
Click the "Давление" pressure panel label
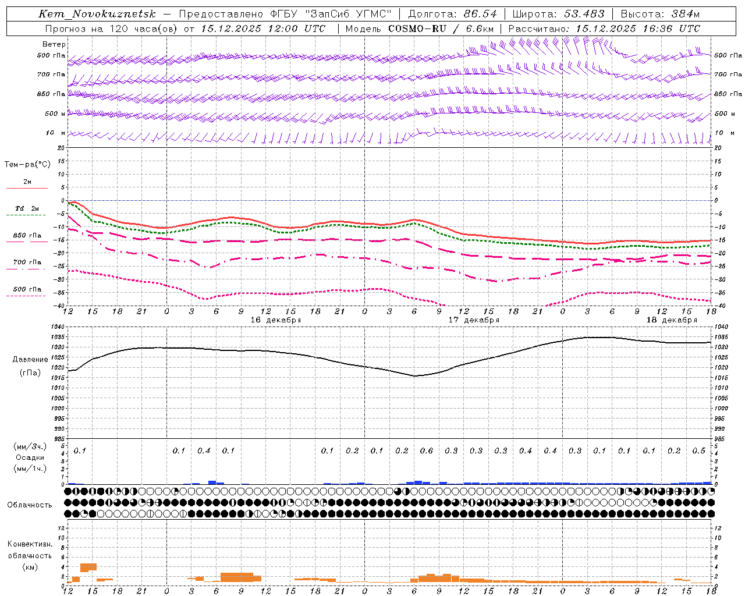(30, 360)
